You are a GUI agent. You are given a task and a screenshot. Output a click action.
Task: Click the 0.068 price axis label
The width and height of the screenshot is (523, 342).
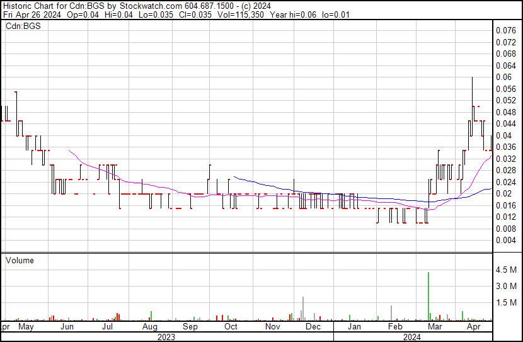click(506, 54)
